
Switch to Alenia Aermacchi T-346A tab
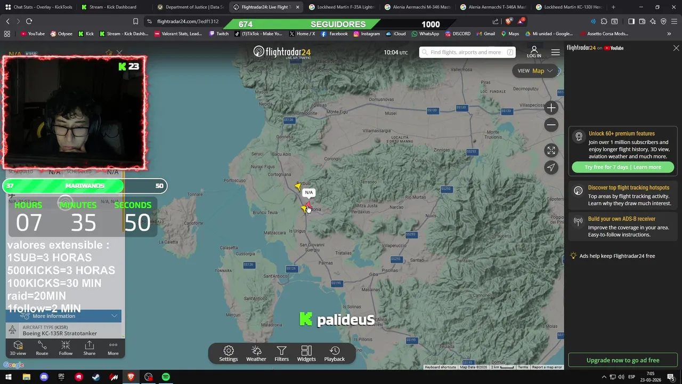coord(492,7)
